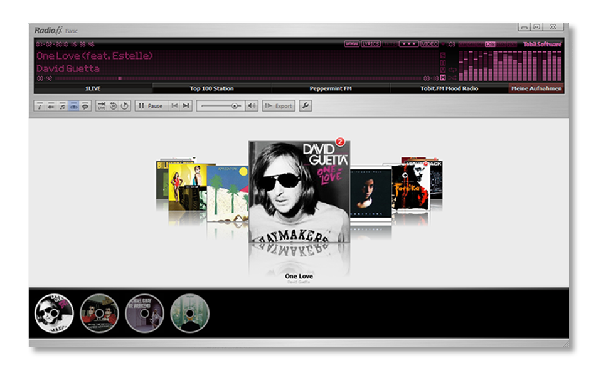The image size is (596, 370).
Task: Open settings with the wrench icon
Action: click(x=306, y=105)
